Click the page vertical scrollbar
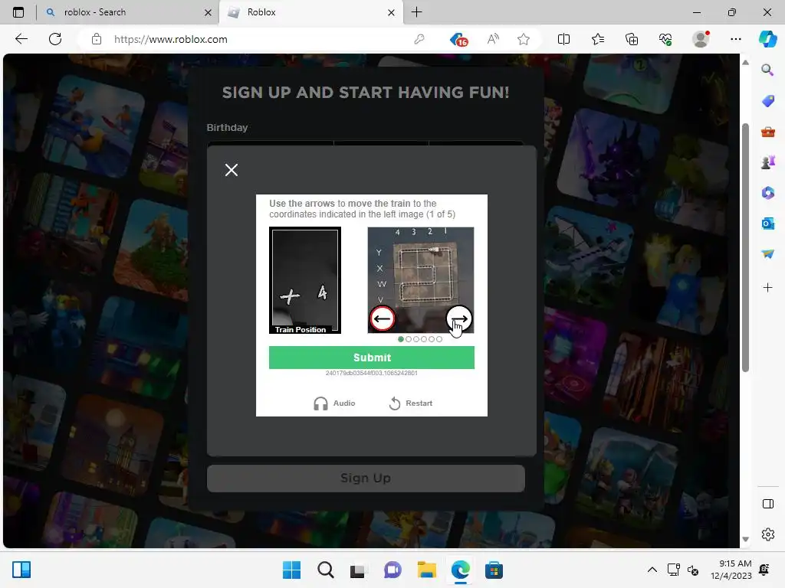Screen dimensions: 785x588 pos(745,247)
